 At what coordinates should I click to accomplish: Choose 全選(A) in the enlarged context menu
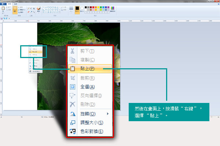point(90,87)
